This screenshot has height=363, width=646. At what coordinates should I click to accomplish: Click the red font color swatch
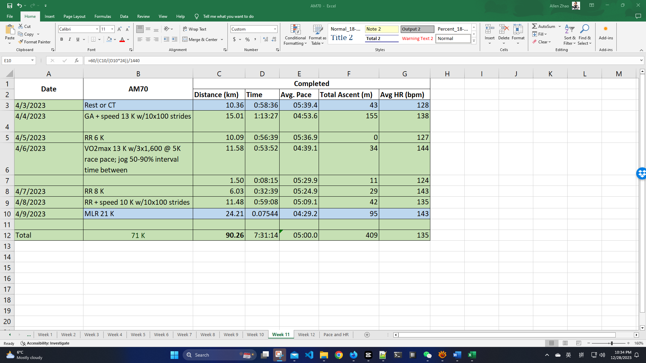pyautogui.click(x=122, y=40)
